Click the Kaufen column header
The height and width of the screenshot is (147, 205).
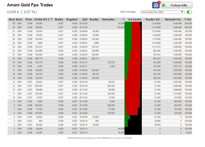pyautogui.click(x=94, y=19)
